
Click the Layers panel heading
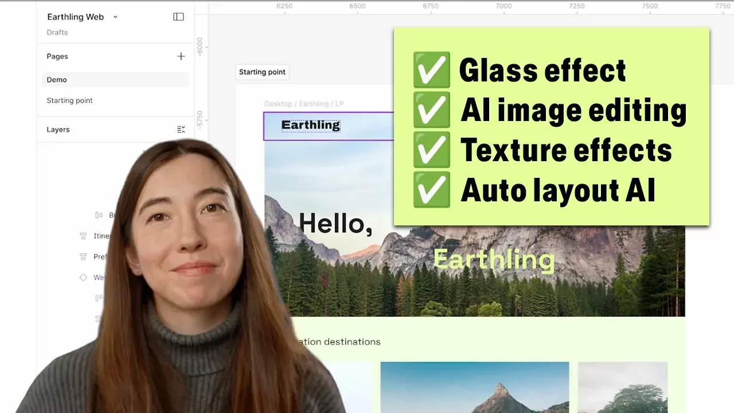58,130
